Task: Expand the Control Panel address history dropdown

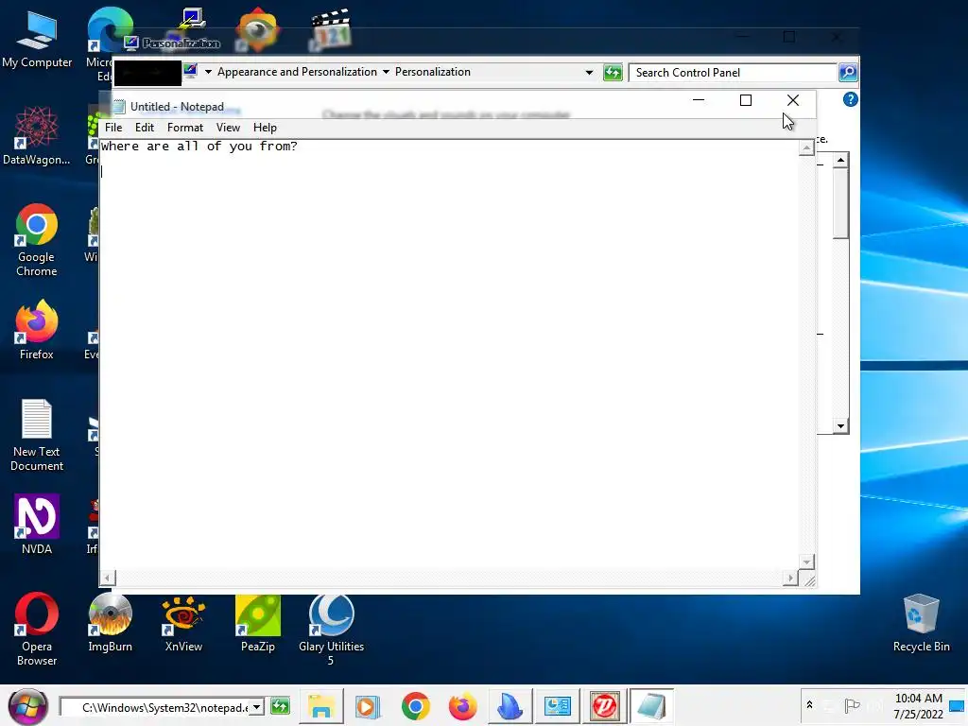Action: 590,73
